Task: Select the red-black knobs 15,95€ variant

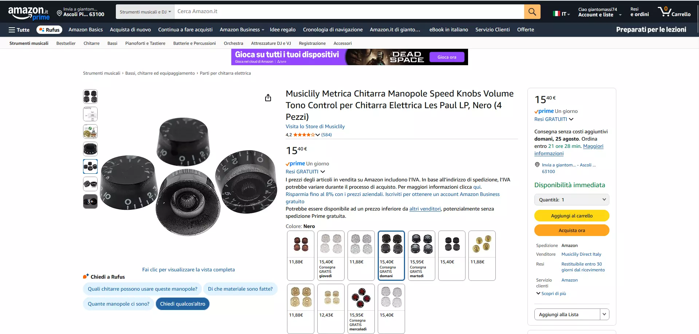Action: [361, 309]
